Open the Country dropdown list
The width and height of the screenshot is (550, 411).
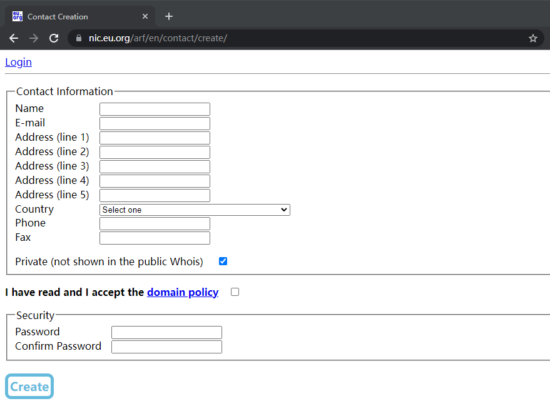(195, 210)
